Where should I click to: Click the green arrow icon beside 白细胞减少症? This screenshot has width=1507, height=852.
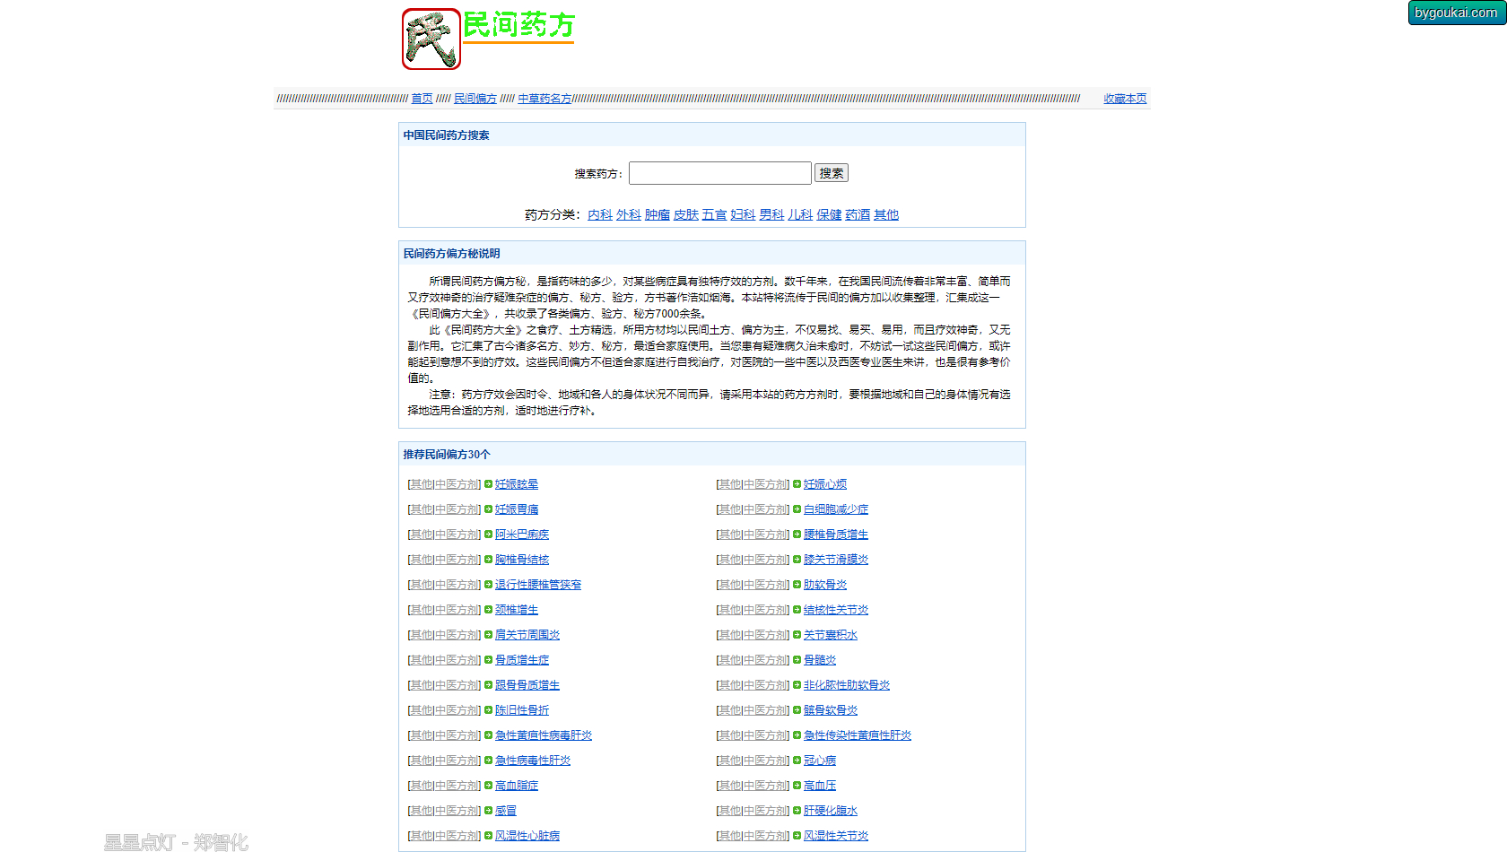[x=797, y=509]
